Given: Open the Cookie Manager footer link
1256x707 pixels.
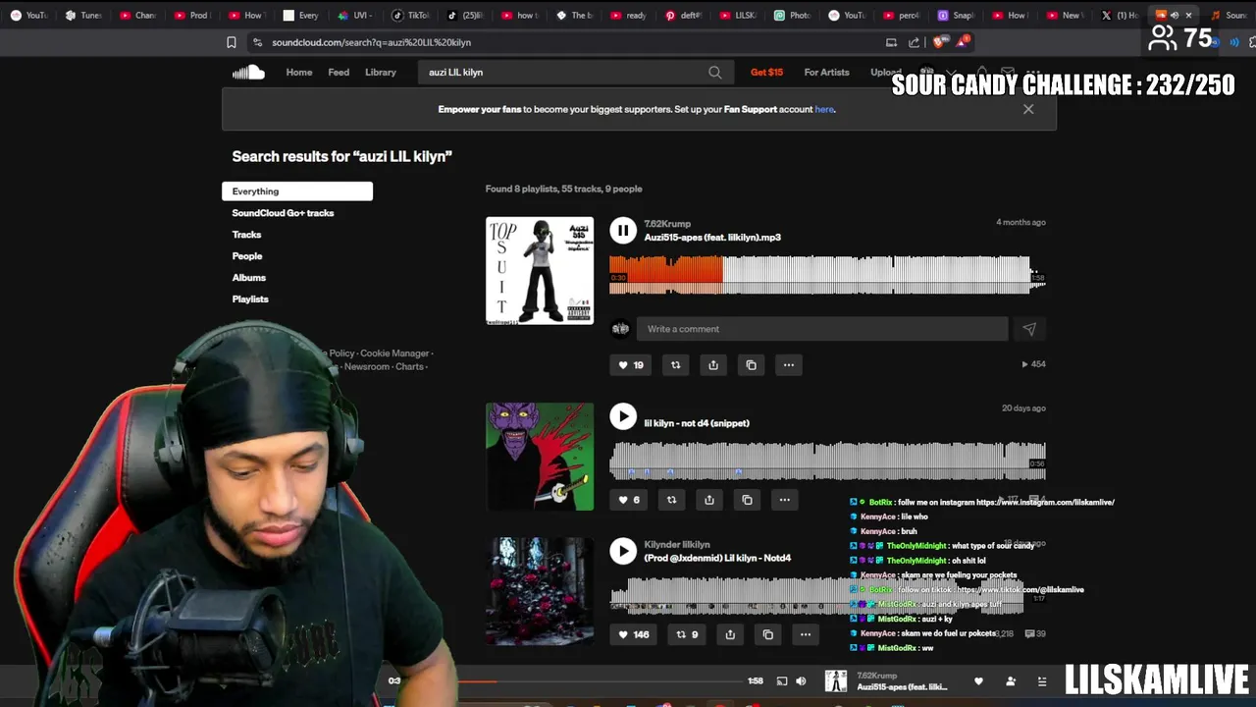Looking at the screenshot, I should [394, 353].
